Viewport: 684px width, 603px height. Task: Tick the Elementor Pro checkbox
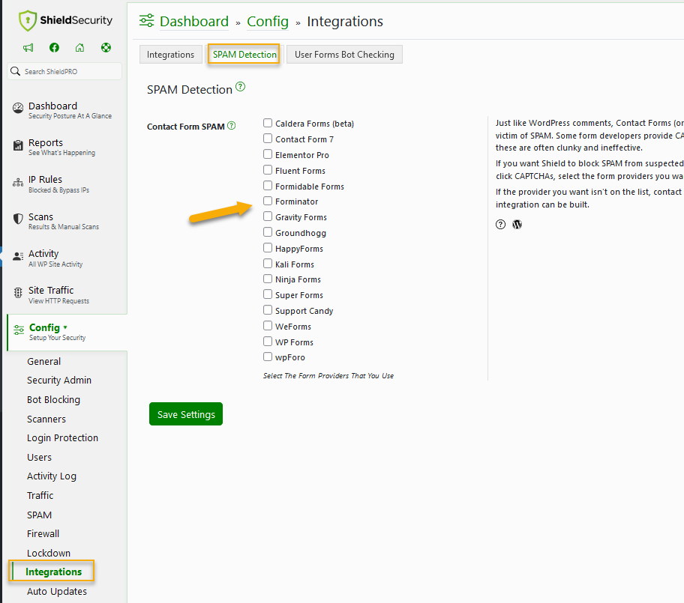point(268,154)
